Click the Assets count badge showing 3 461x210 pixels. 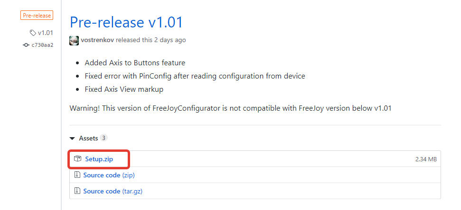pyautogui.click(x=103, y=138)
